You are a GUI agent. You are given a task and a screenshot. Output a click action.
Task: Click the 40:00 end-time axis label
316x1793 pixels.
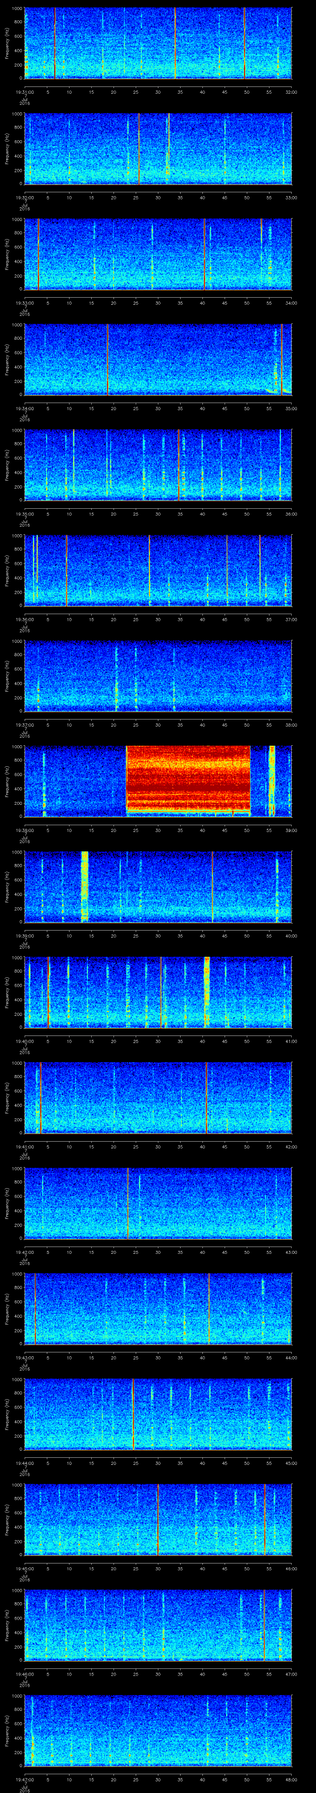tap(291, 935)
